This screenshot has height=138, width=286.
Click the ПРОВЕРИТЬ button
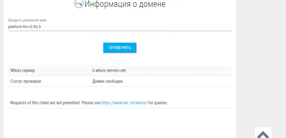click(x=120, y=48)
